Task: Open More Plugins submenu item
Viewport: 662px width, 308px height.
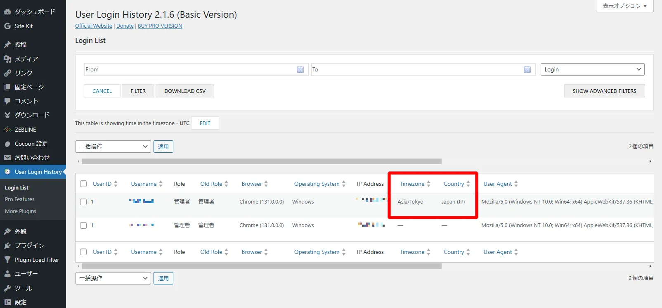Action: click(21, 211)
